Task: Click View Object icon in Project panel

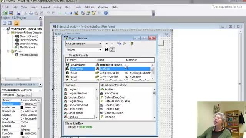Action: pyautogui.click(x=10, y=23)
